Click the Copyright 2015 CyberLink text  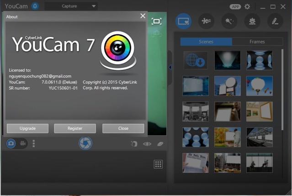[x=110, y=85]
